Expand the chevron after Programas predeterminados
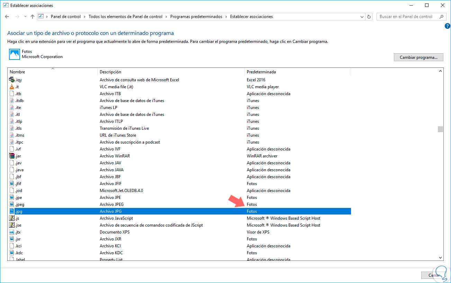This screenshot has width=451, height=283. click(226, 17)
